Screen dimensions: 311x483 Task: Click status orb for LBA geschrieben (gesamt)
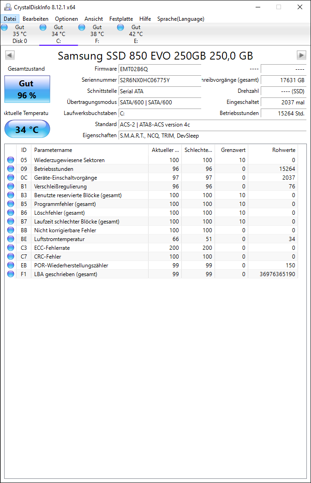(11, 274)
